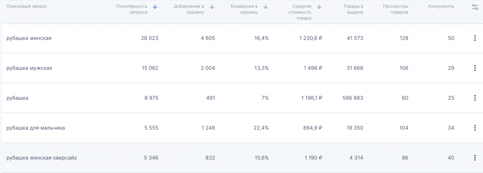Open three-dot menu for рубашка женская
Screen dimensions: 483x173
coord(475,38)
